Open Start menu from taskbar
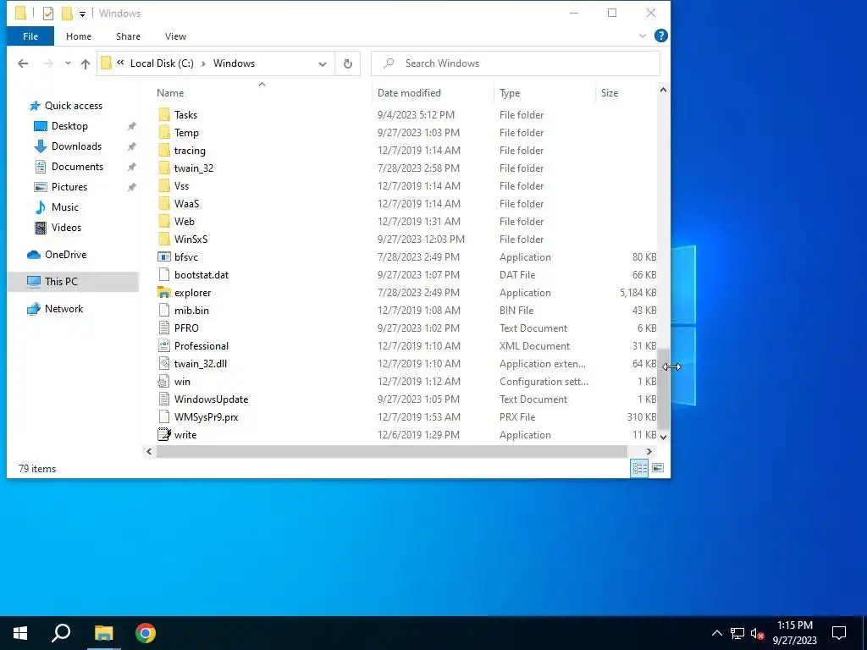This screenshot has width=867, height=650. [20, 633]
